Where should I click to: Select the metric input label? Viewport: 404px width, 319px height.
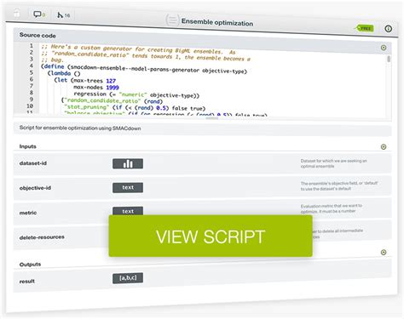28,213
